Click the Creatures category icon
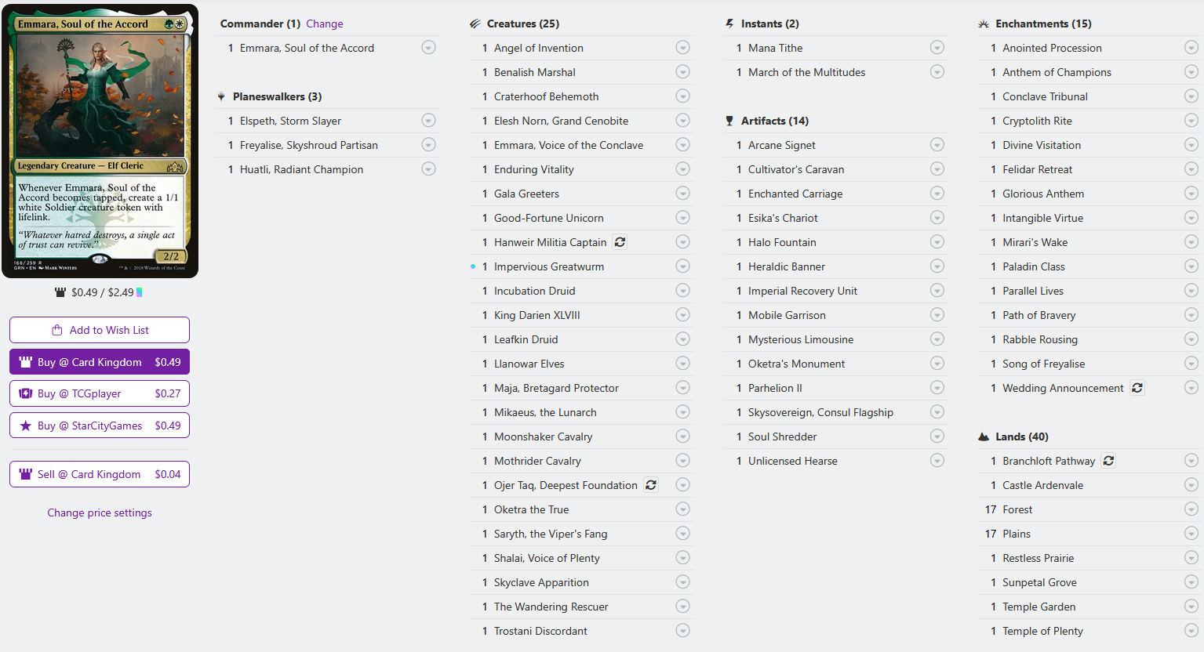The height and width of the screenshot is (652, 1204). point(475,24)
